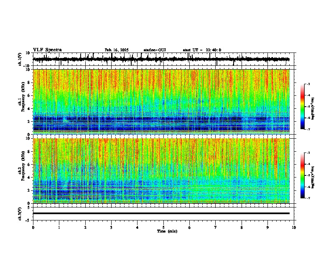Click the ch.2 spectrogram color bar
331x255 pixels.
[x=303, y=175]
